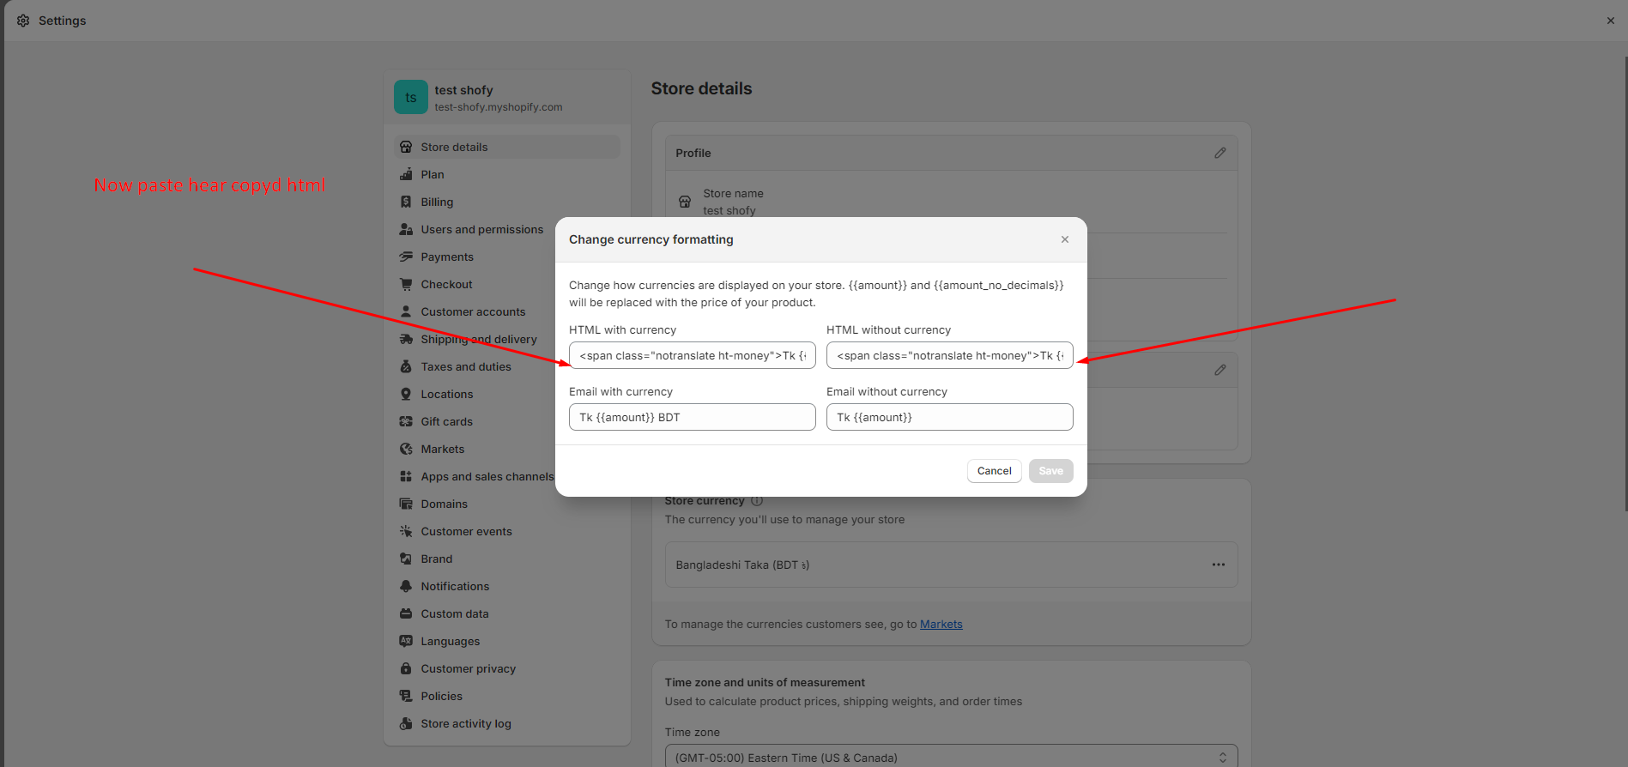Close the Settings page
Viewport: 1628px width, 767px height.
[x=1610, y=21]
